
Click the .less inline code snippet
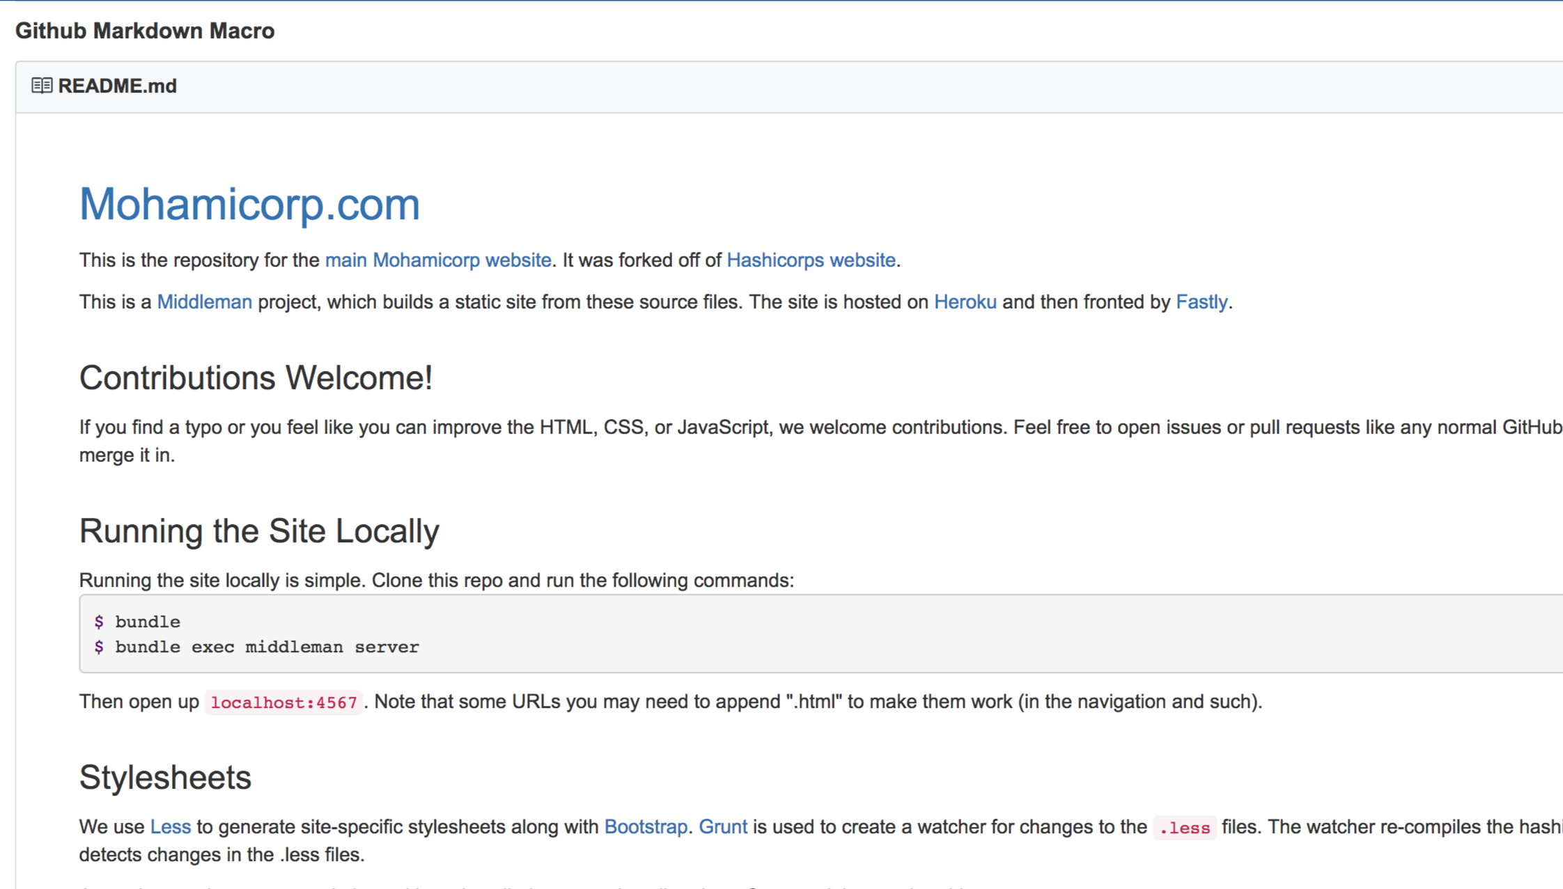1184,828
